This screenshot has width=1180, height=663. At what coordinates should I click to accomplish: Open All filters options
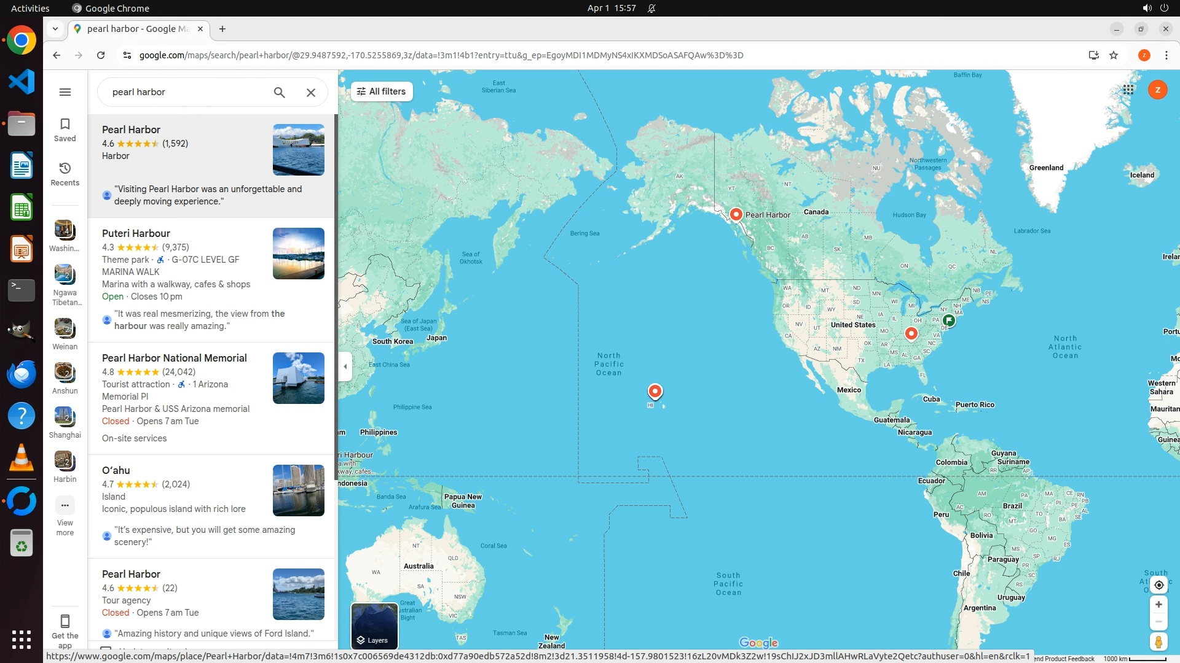(x=382, y=91)
